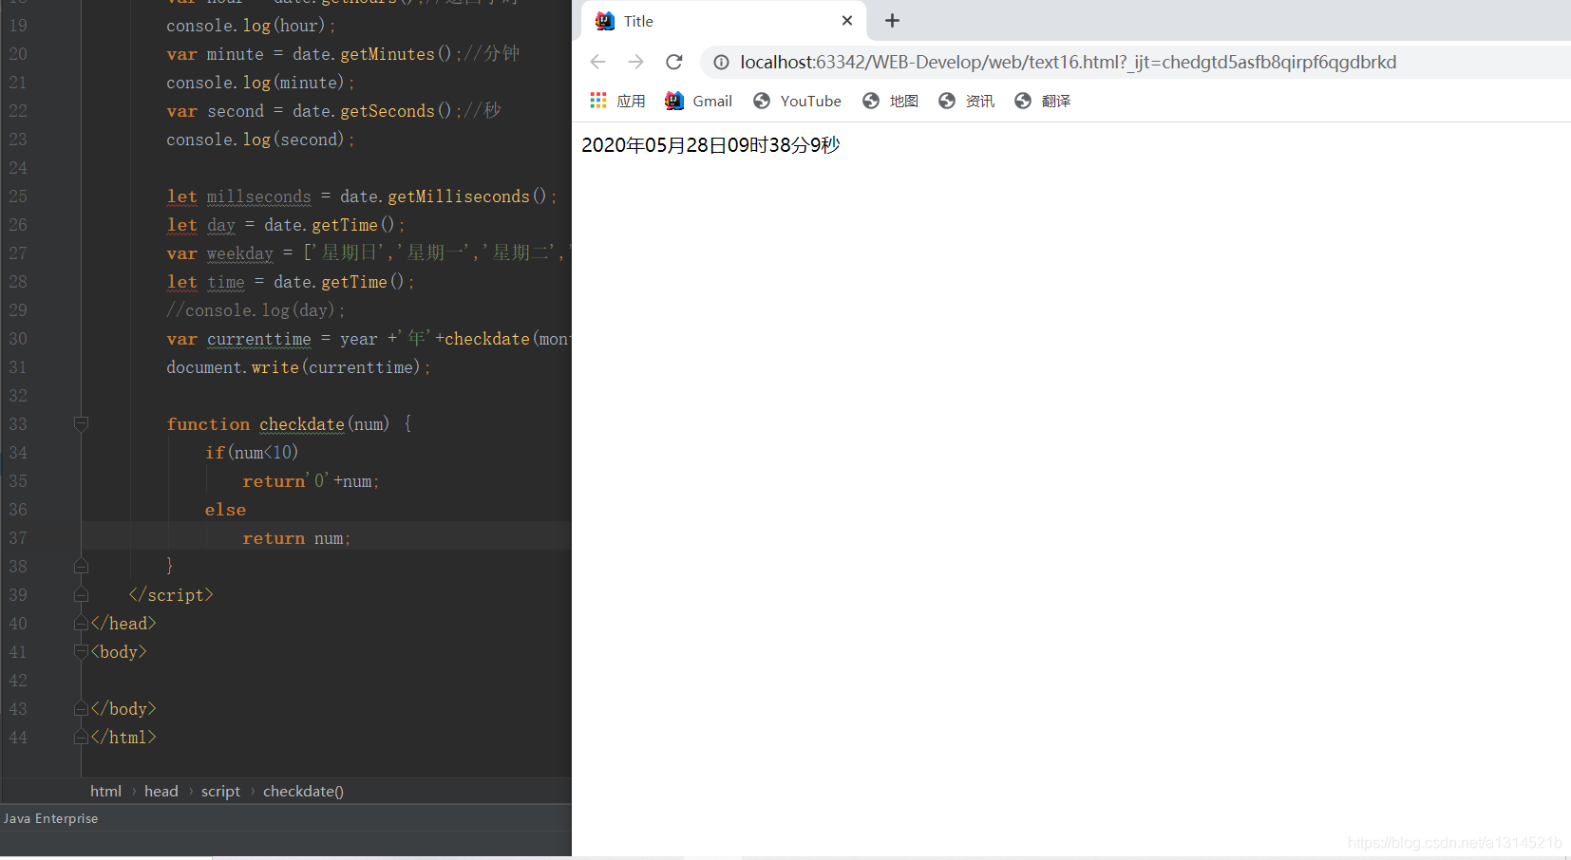
Task: Select html in the editor breadcrumb
Action: point(105,791)
